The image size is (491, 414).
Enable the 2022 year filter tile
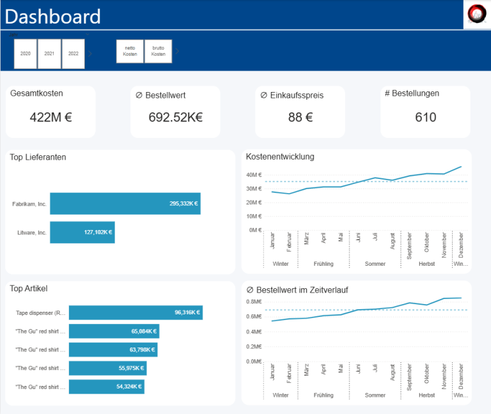click(74, 54)
